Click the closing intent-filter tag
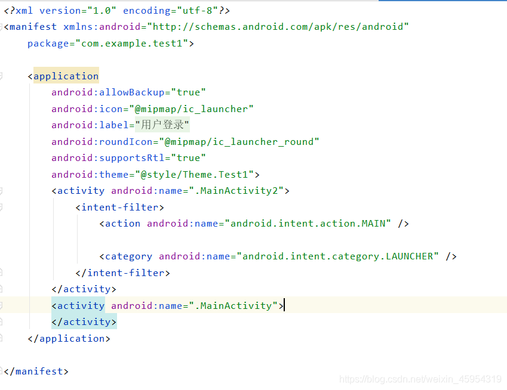This screenshot has width=507, height=390. coord(122,273)
